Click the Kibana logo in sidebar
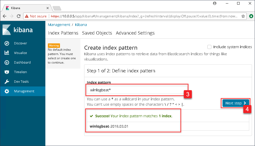The height and width of the screenshot is (146, 255). pos(18,30)
